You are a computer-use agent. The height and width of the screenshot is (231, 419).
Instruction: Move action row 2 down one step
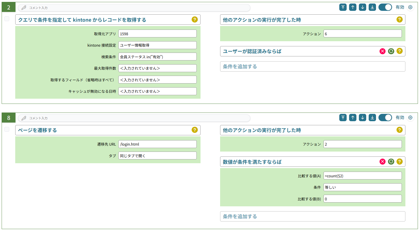pos(362,7)
